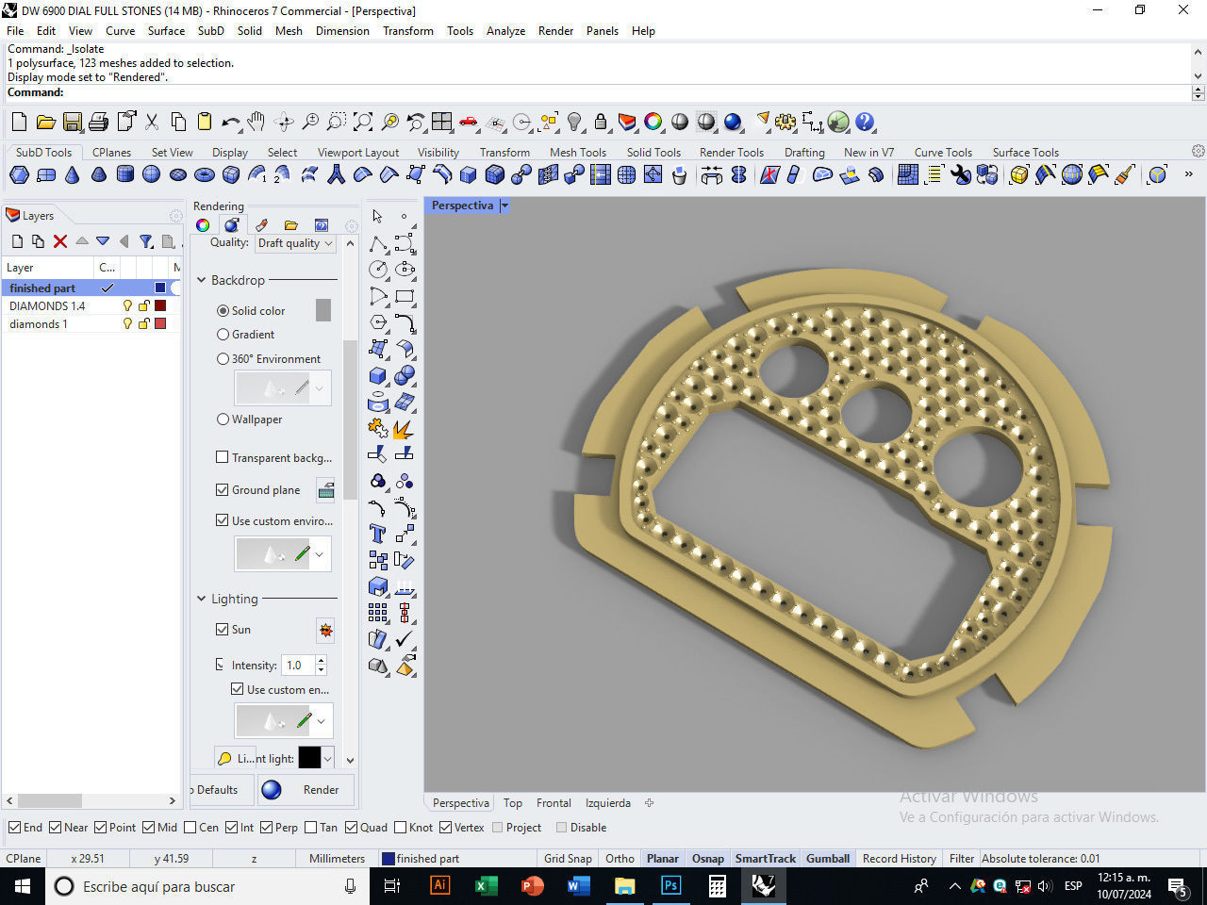Select the 360° Environment backdrop option
The image size is (1207, 905).
[x=223, y=358]
